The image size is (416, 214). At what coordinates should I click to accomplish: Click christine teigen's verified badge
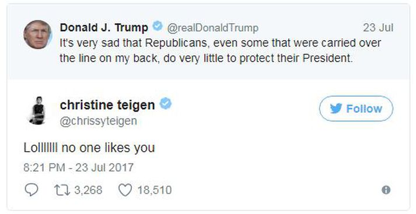pyautogui.click(x=166, y=104)
